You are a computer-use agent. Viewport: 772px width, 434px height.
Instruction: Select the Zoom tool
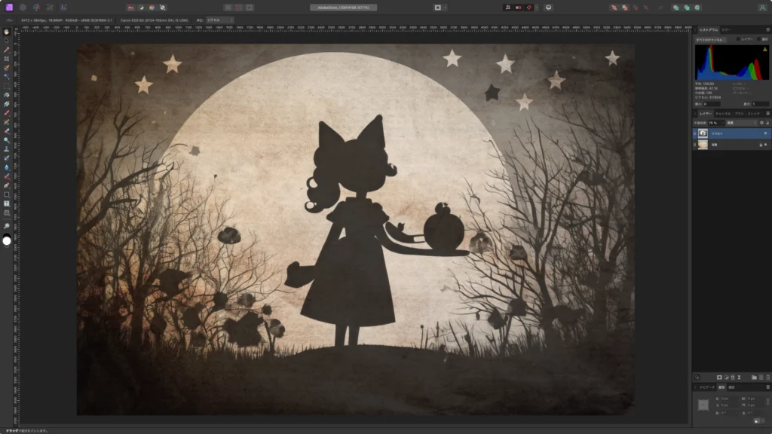pyautogui.click(x=7, y=226)
